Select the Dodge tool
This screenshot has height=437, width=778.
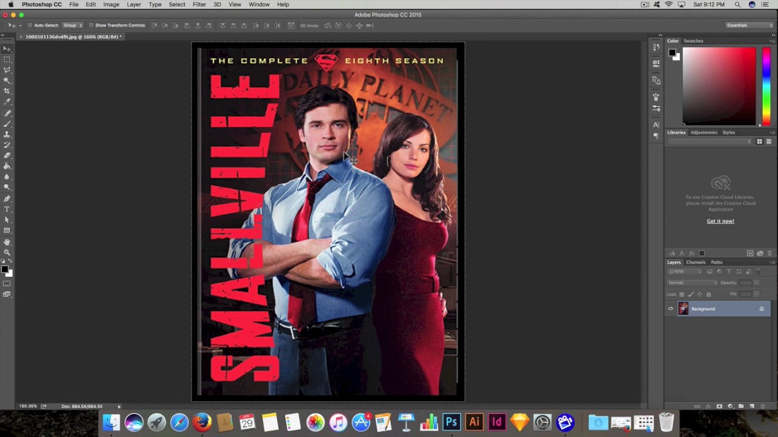(7, 187)
